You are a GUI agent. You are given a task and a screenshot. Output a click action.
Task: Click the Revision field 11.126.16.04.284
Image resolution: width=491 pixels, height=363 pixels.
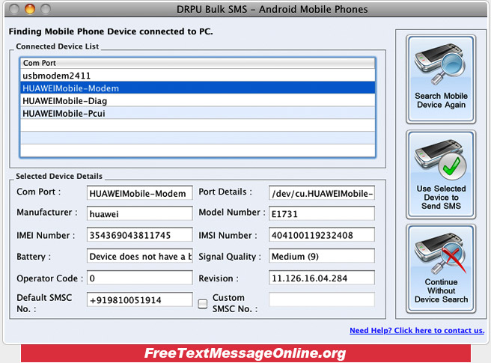click(x=322, y=278)
